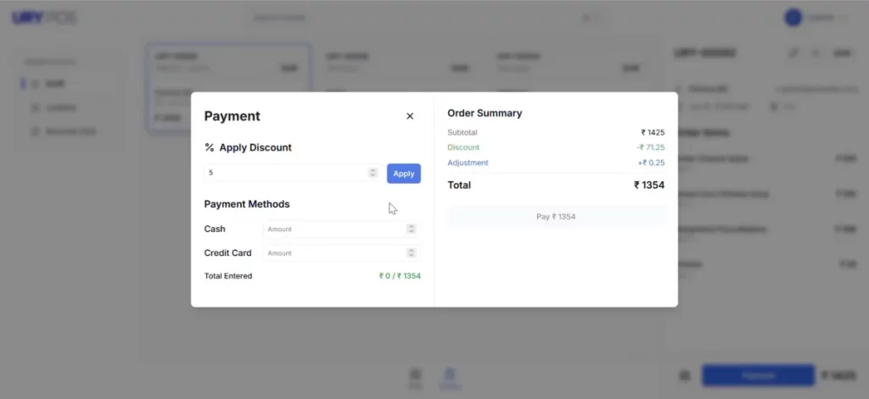Focus the discount value input field
The image size is (869, 399).
click(x=292, y=173)
